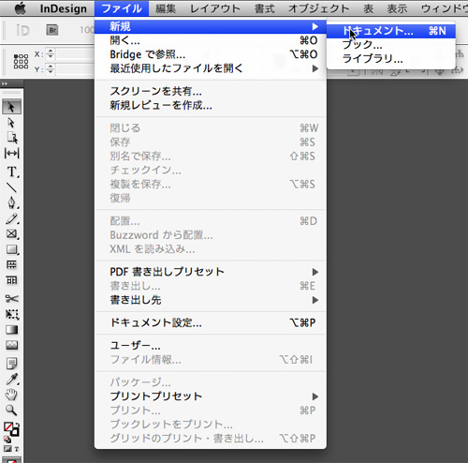Open the 書式 menu
Viewport: 468px width, 463px height.
pos(264,8)
